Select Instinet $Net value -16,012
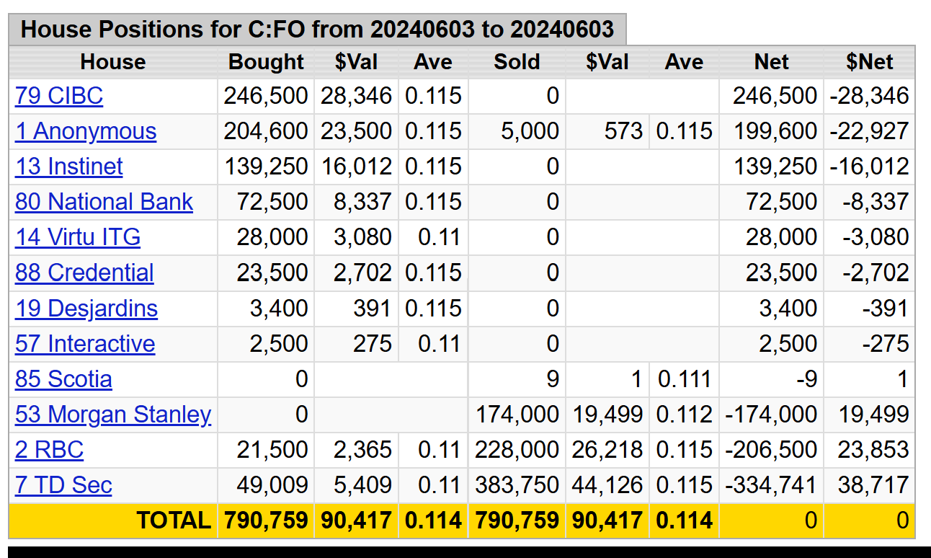Screen dimensions: 931x558 [x=870, y=167]
